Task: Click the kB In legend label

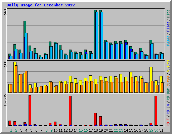Action: coord(168,109)
